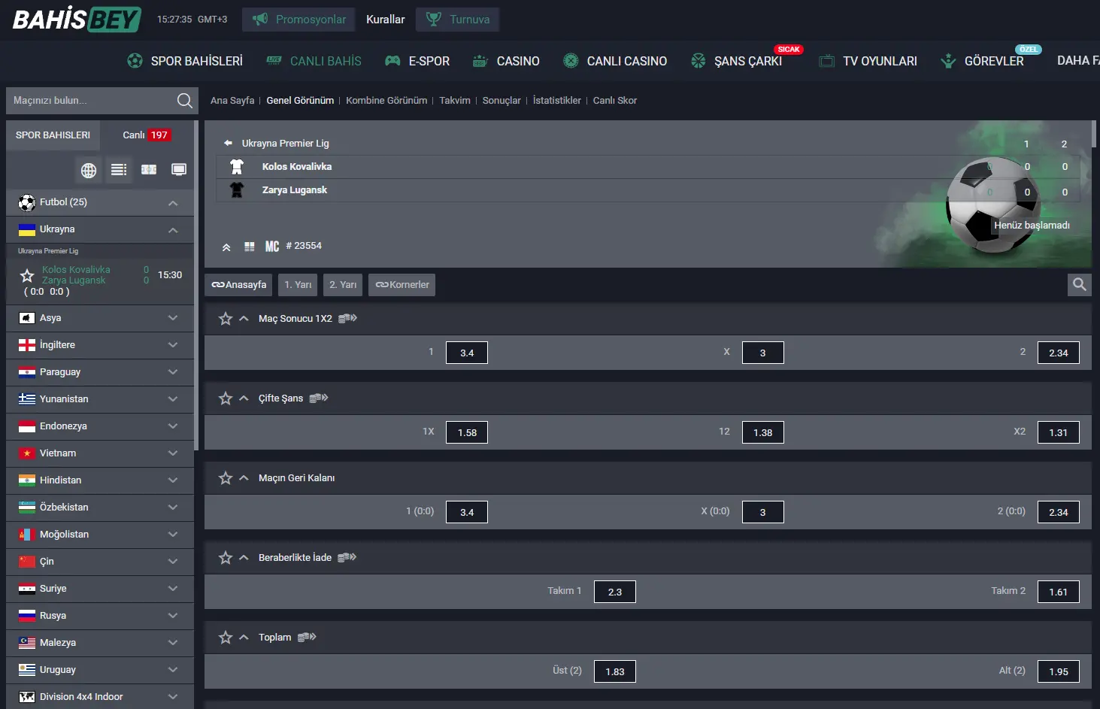Favorite the Maçın Geri Kalanı market star
This screenshot has width=1100, height=709.
pos(226,478)
